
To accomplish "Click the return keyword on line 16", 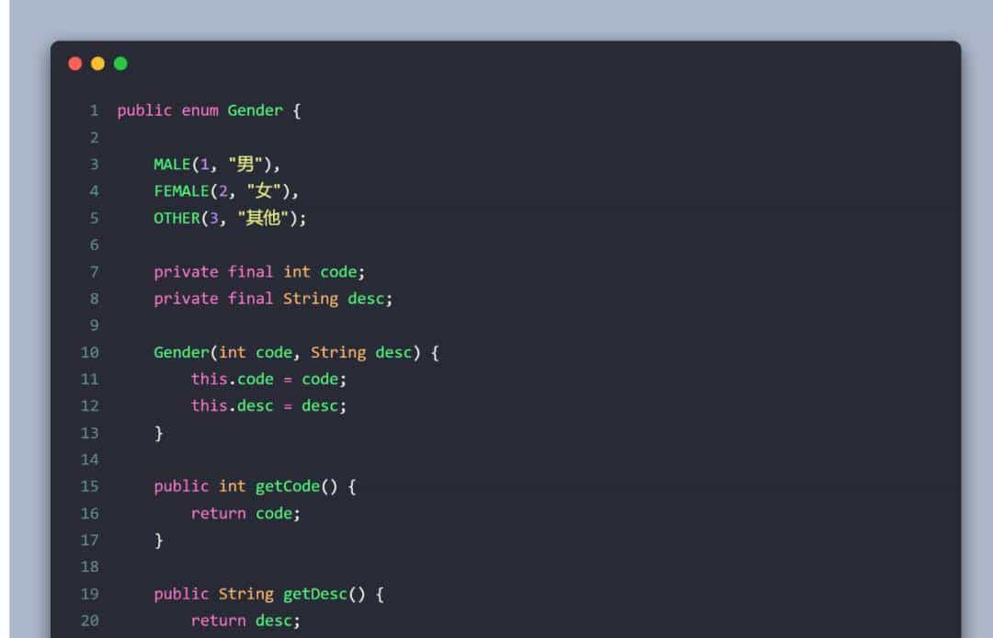I will tap(218, 514).
